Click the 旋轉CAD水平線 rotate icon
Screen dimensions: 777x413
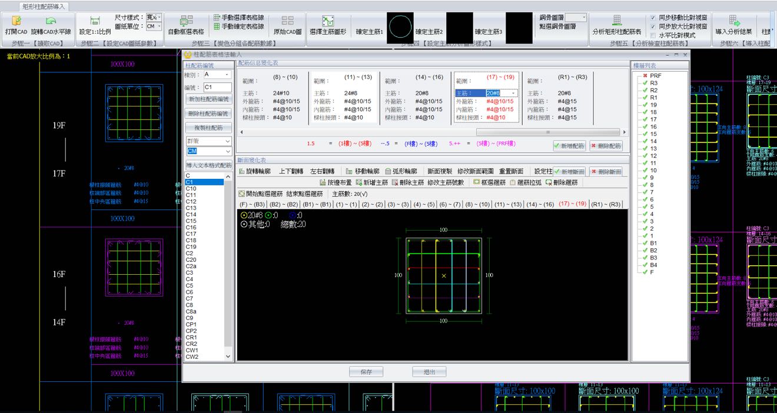tap(51, 21)
